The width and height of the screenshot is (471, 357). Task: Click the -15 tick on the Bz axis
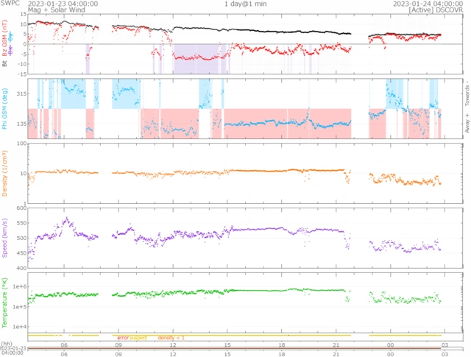23,74
